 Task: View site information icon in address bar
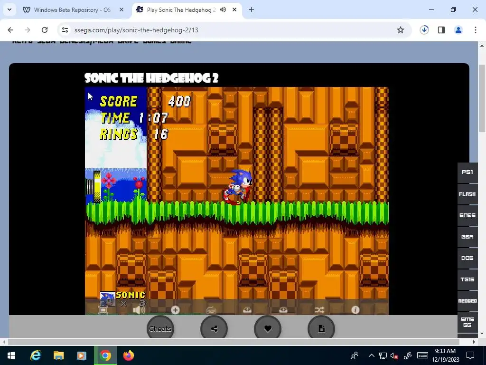tap(65, 30)
